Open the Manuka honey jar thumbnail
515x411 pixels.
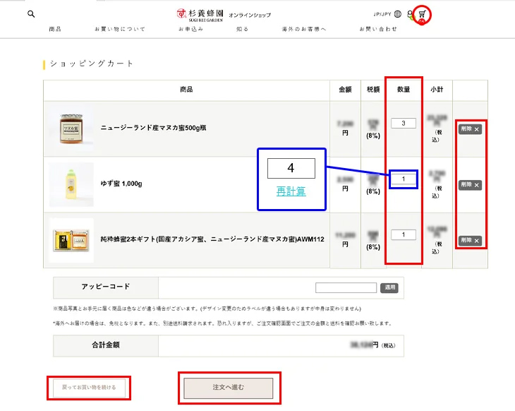click(x=71, y=129)
